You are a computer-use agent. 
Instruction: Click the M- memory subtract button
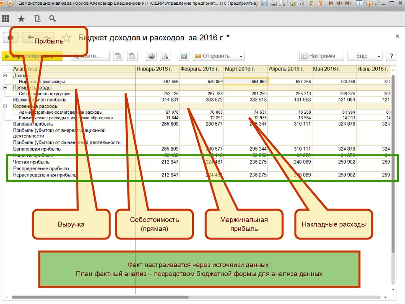[348, 3]
